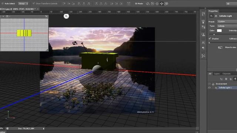Screen dimensions: 237x133
Task: Hide Infinite Light 1 with eye icon
Action: click(x=210, y=88)
